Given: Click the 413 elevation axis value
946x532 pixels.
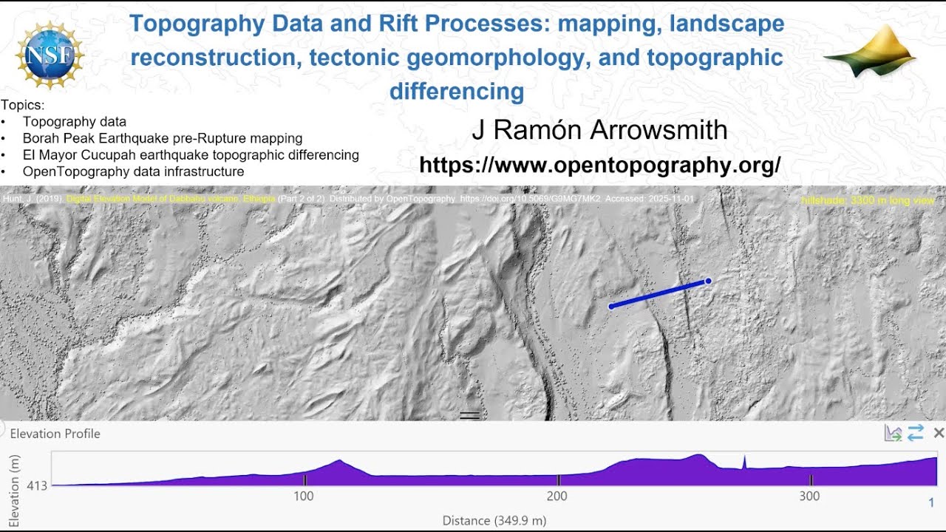Looking at the screenshot, I should point(37,486).
